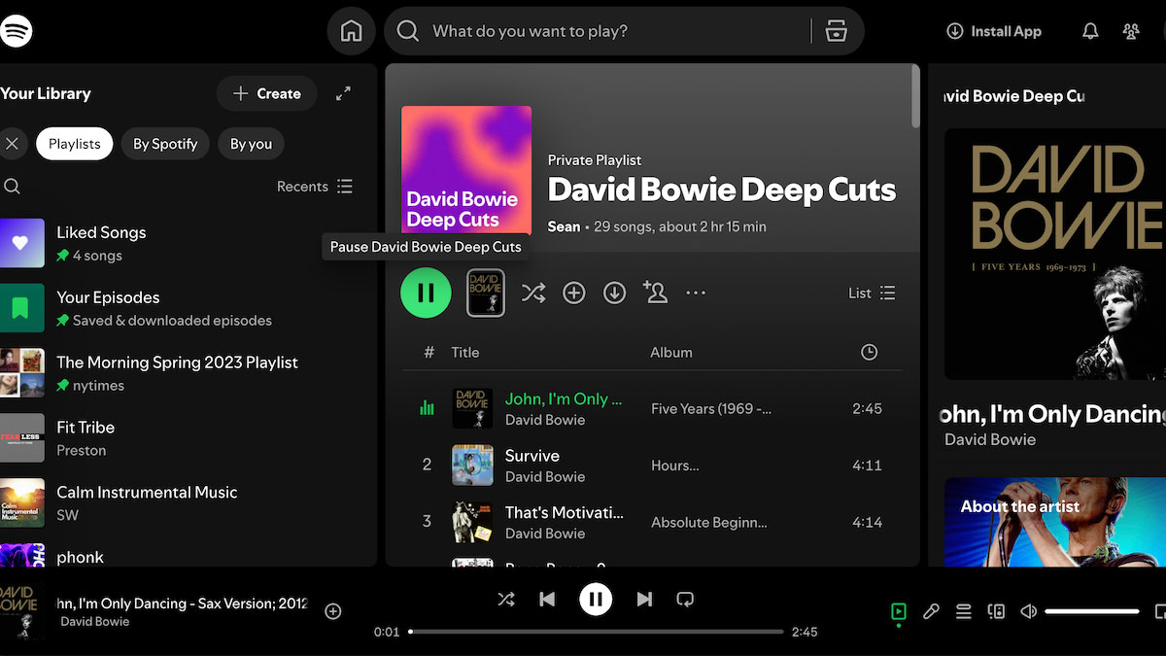The image size is (1166, 656).
Task: Open the Browse icon in search bar
Action: coord(836,31)
